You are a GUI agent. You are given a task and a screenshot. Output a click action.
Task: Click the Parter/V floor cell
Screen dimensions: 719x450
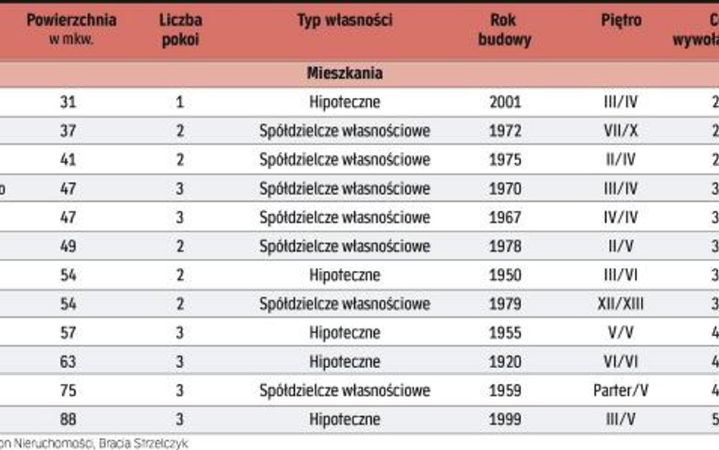pyautogui.click(x=621, y=390)
